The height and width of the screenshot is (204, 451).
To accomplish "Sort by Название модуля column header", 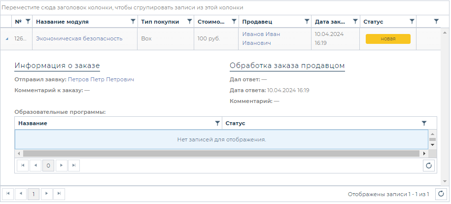I will click(x=63, y=22).
